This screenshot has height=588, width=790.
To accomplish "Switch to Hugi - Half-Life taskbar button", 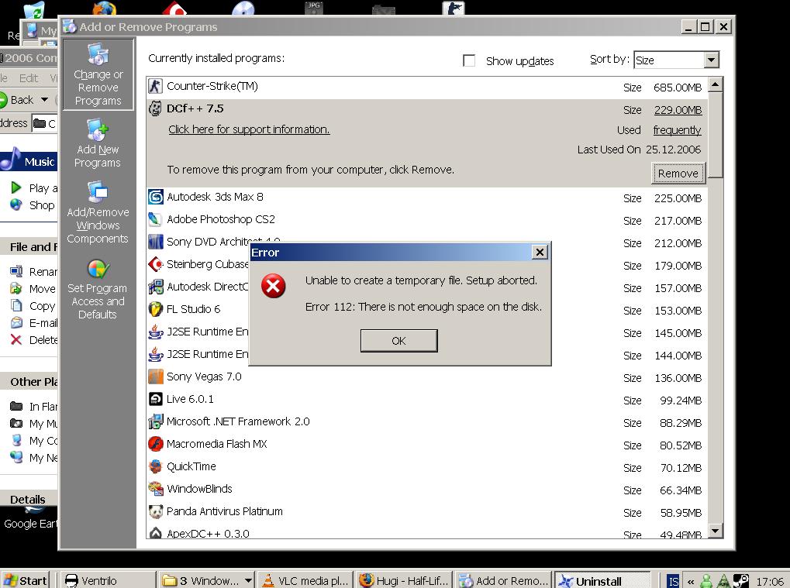I will click(x=404, y=580).
